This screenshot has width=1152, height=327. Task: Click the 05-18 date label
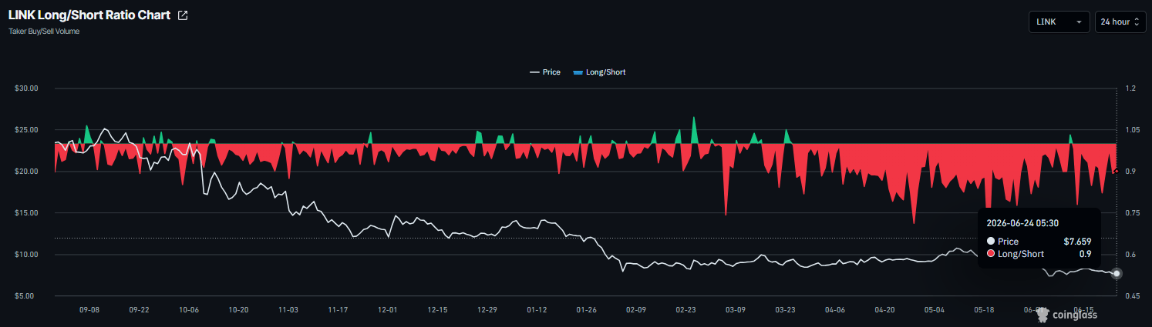tap(985, 310)
